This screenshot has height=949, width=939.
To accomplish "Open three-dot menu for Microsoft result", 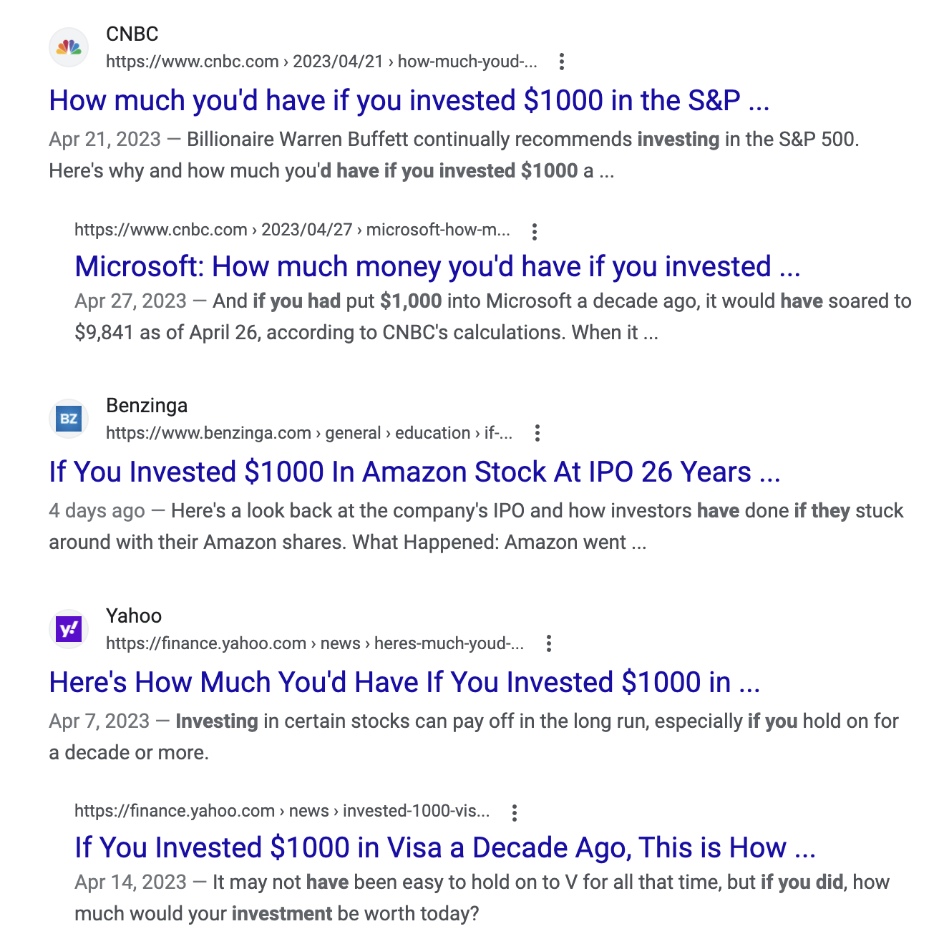I will tap(534, 231).
